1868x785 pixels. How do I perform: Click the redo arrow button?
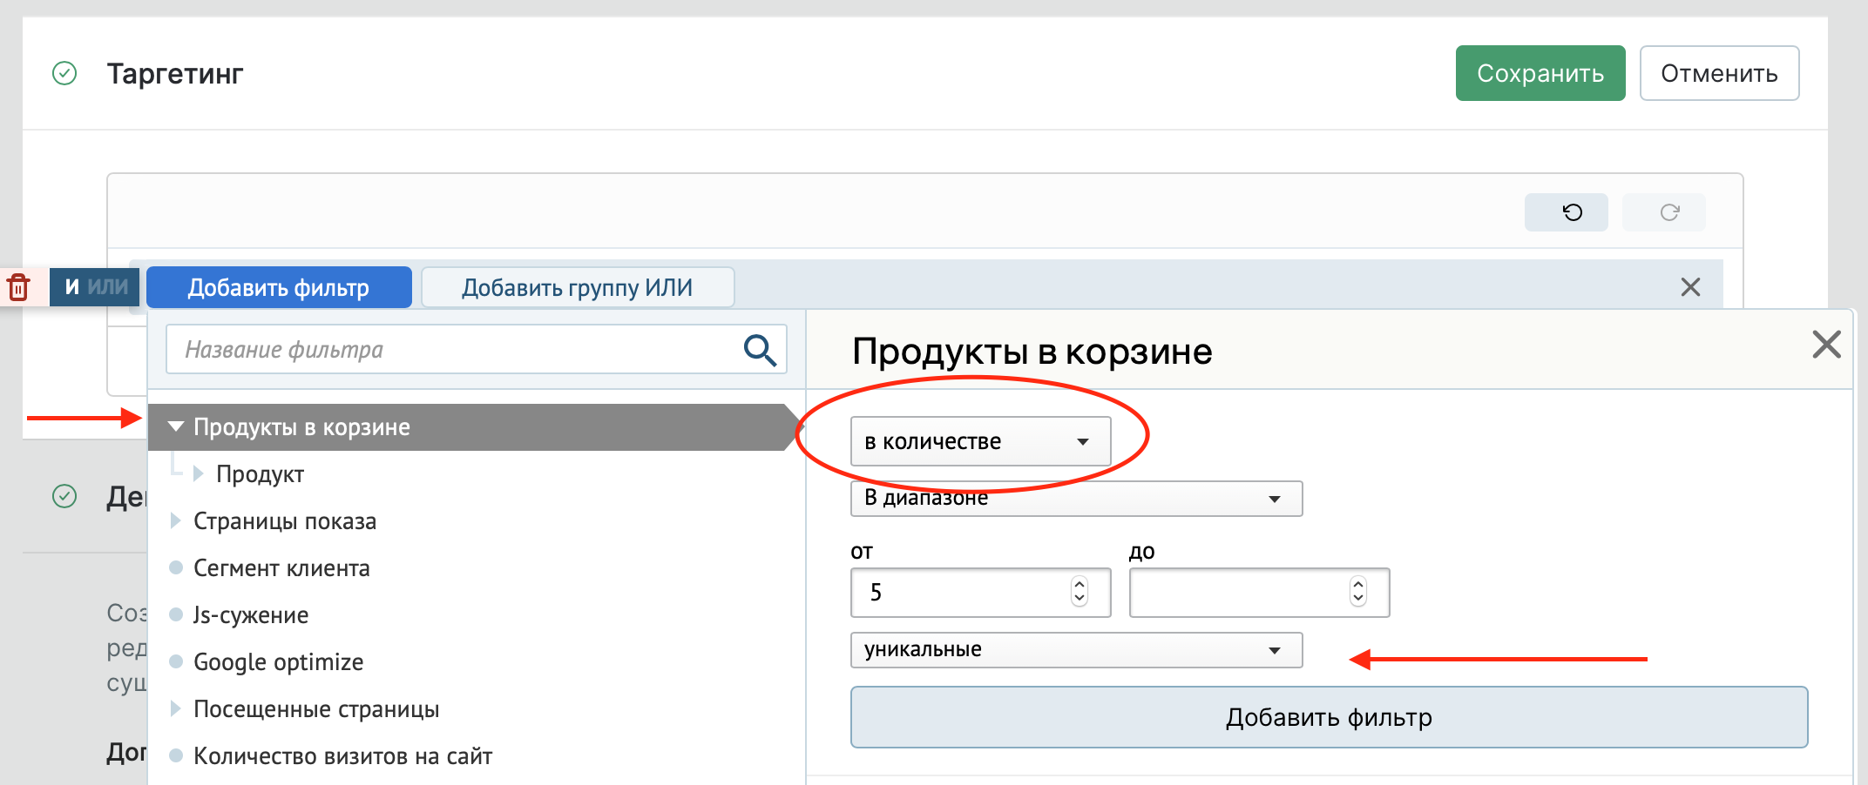[1663, 212]
